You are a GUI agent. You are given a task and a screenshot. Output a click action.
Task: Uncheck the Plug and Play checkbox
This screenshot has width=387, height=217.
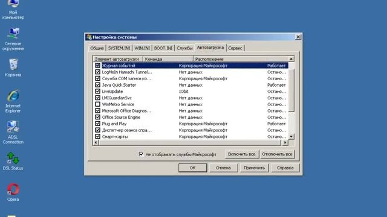pos(97,124)
